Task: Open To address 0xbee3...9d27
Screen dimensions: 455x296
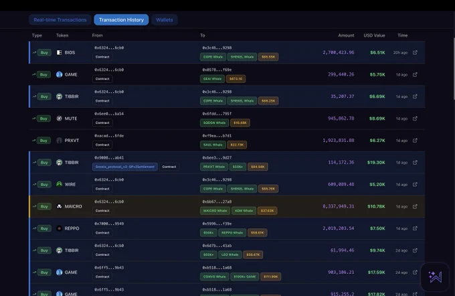Action: [x=217, y=158]
